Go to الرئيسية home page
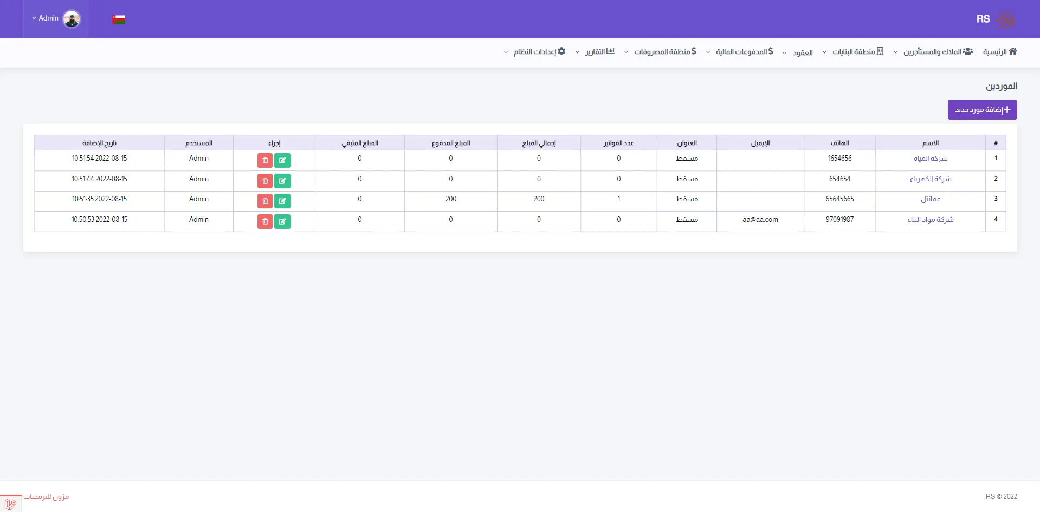The width and height of the screenshot is (1040, 512). pos(1000,52)
